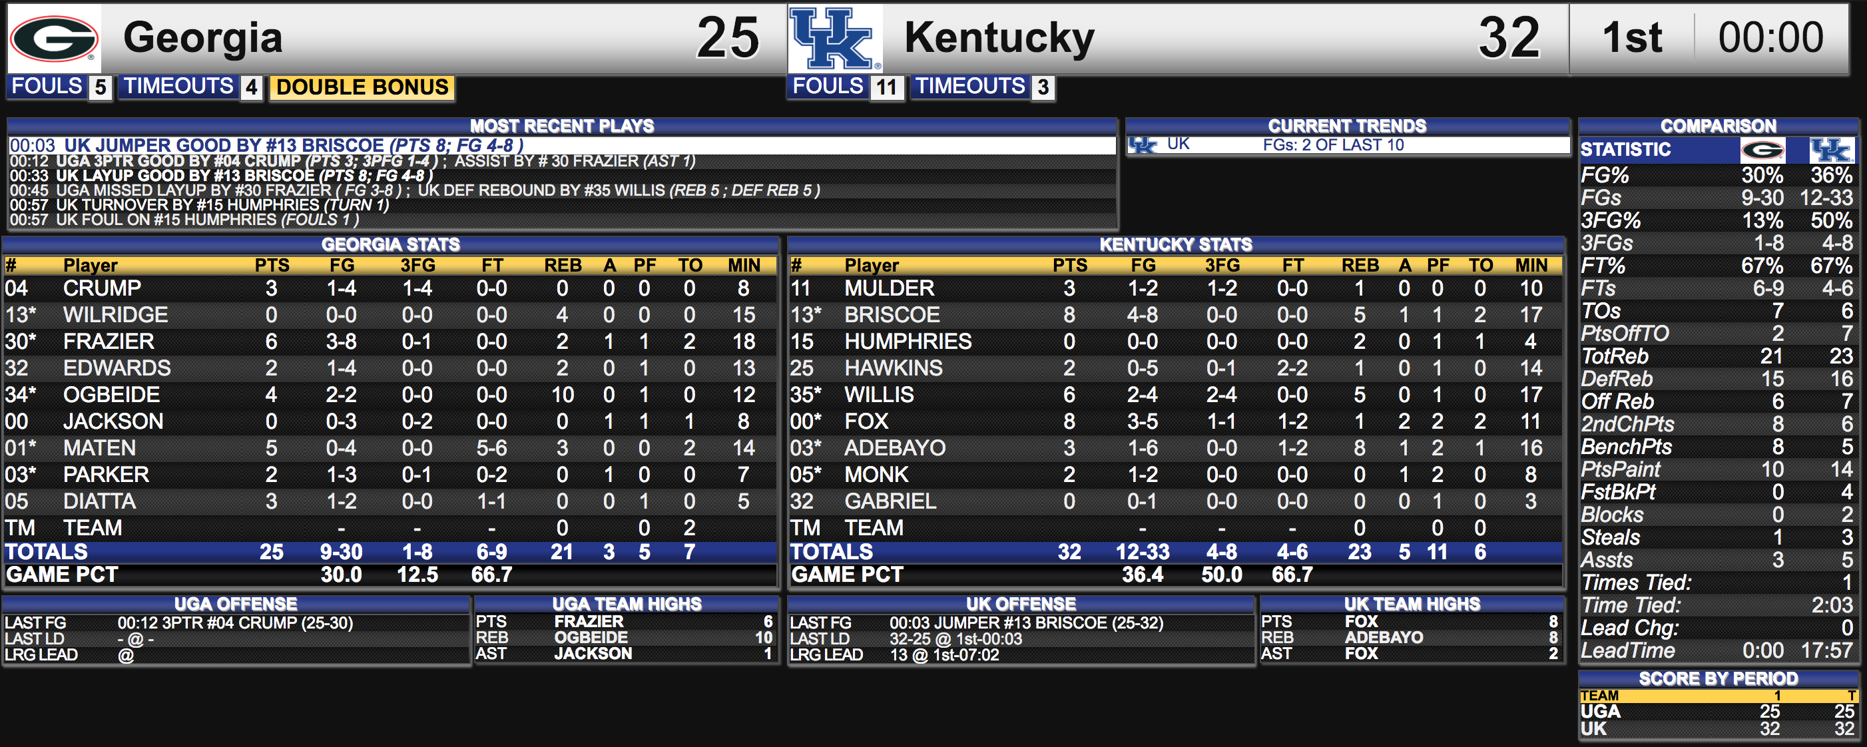Select the OGBEIDE row in Georgia stats
Image resolution: width=1867 pixels, height=747 pixels.
point(390,395)
